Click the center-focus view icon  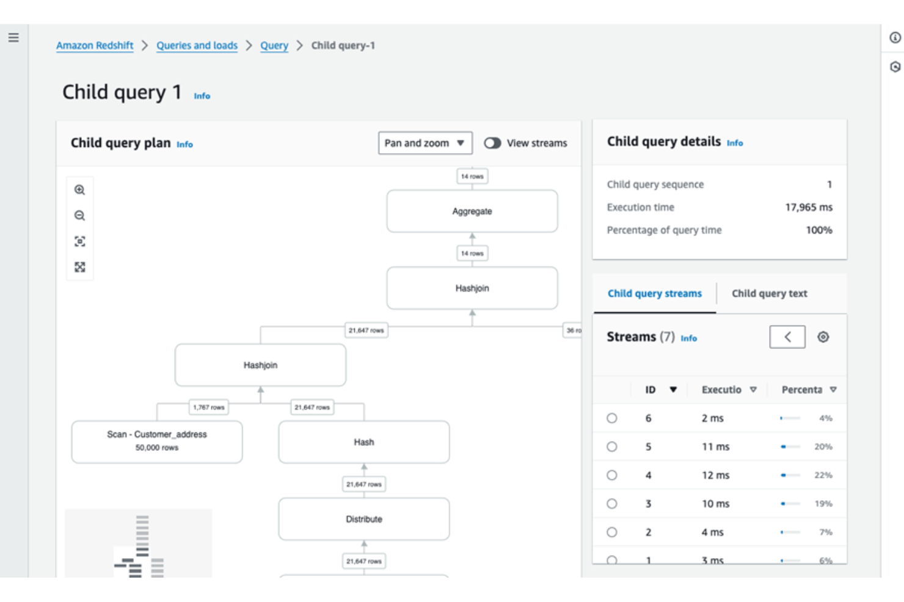point(79,242)
